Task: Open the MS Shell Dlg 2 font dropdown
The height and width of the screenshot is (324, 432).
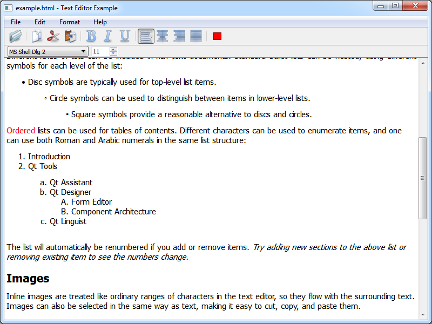Action: coord(48,51)
